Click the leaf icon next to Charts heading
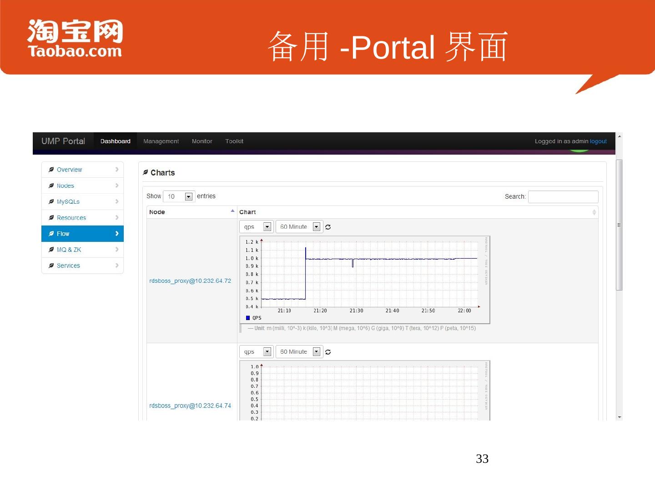The width and height of the screenshot is (655, 491). (x=146, y=172)
